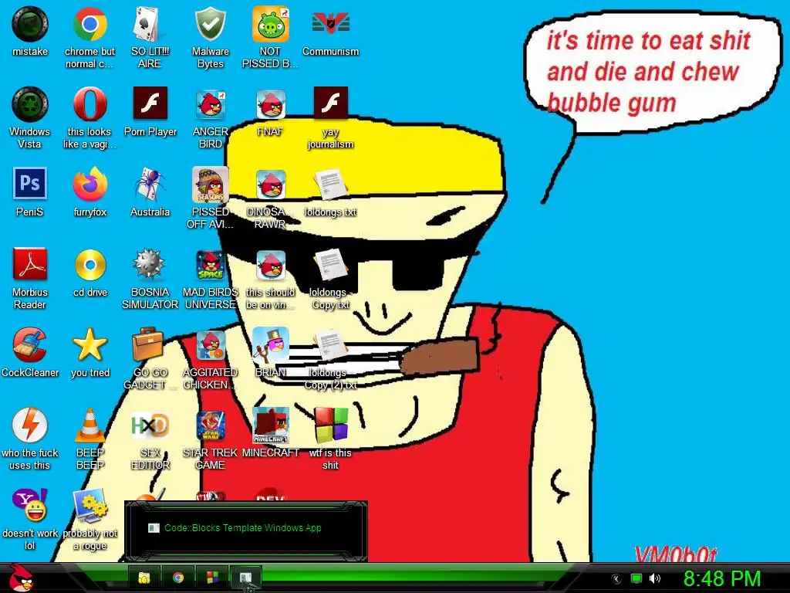Image resolution: width=790 pixels, height=593 pixels.
Task: Open the 'you tried' star icon
Action: pyautogui.click(x=89, y=345)
